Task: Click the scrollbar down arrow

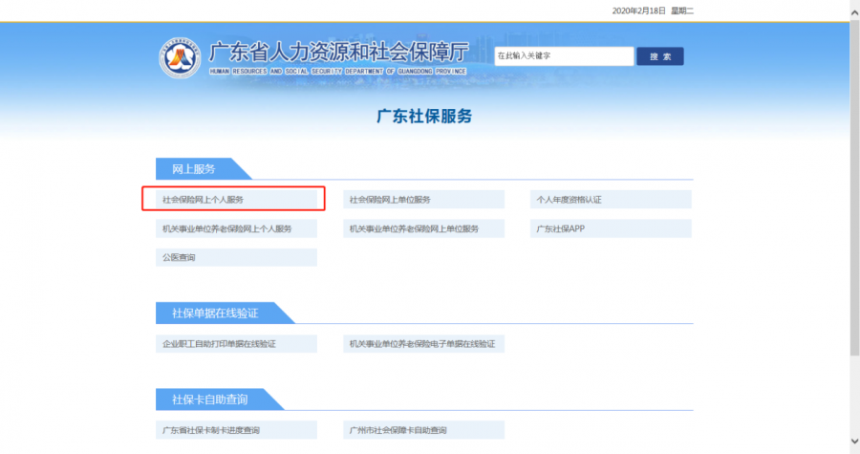Action: pos(854,441)
